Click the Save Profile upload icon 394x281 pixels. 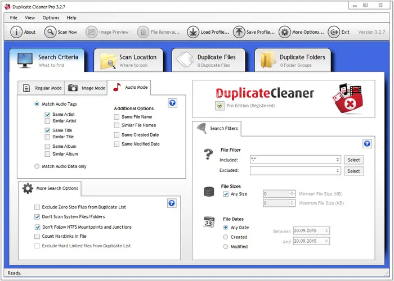(239, 32)
